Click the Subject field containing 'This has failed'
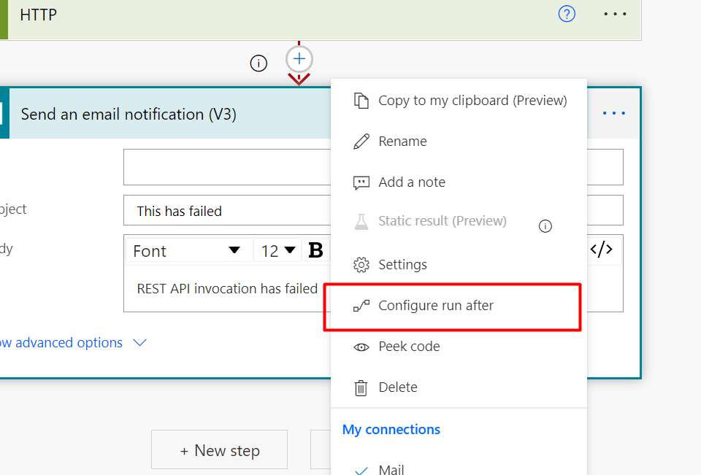 point(226,211)
